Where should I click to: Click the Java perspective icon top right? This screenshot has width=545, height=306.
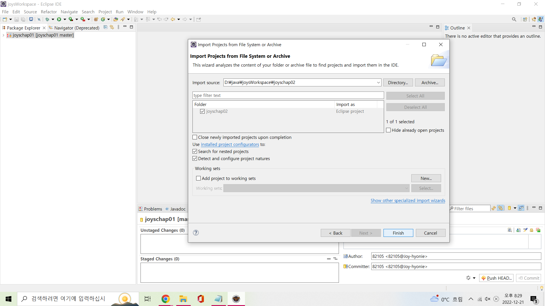pos(541,19)
